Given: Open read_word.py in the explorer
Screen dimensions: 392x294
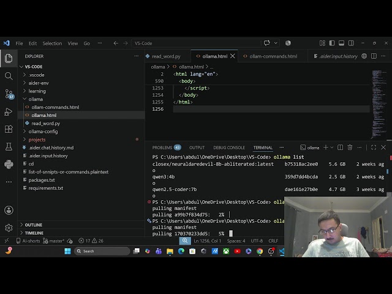Looking at the screenshot, I should click(45, 124).
